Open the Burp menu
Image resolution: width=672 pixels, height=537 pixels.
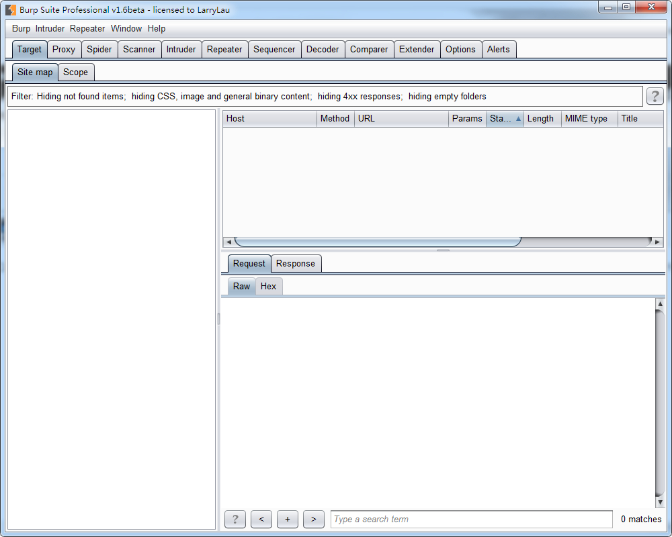21,28
